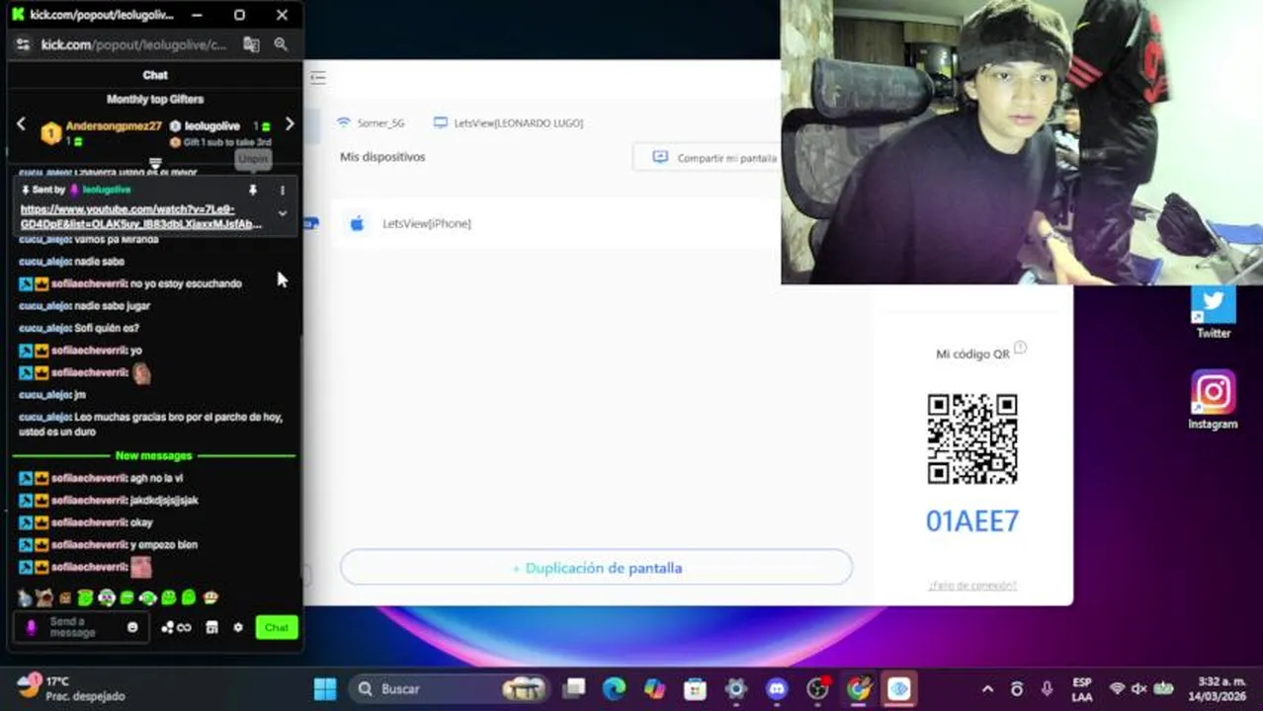Screen dimensions: 1263x711
Task: Open the hamburger menu icon in LetsView window
Action: (x=318, y=78)
